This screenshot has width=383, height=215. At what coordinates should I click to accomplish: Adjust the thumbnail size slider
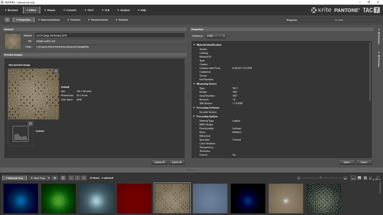[x=320, y=178]
